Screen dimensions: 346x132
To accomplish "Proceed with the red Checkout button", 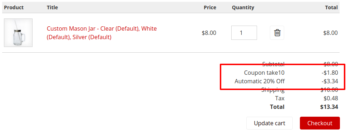I will (x=320, y=123).
